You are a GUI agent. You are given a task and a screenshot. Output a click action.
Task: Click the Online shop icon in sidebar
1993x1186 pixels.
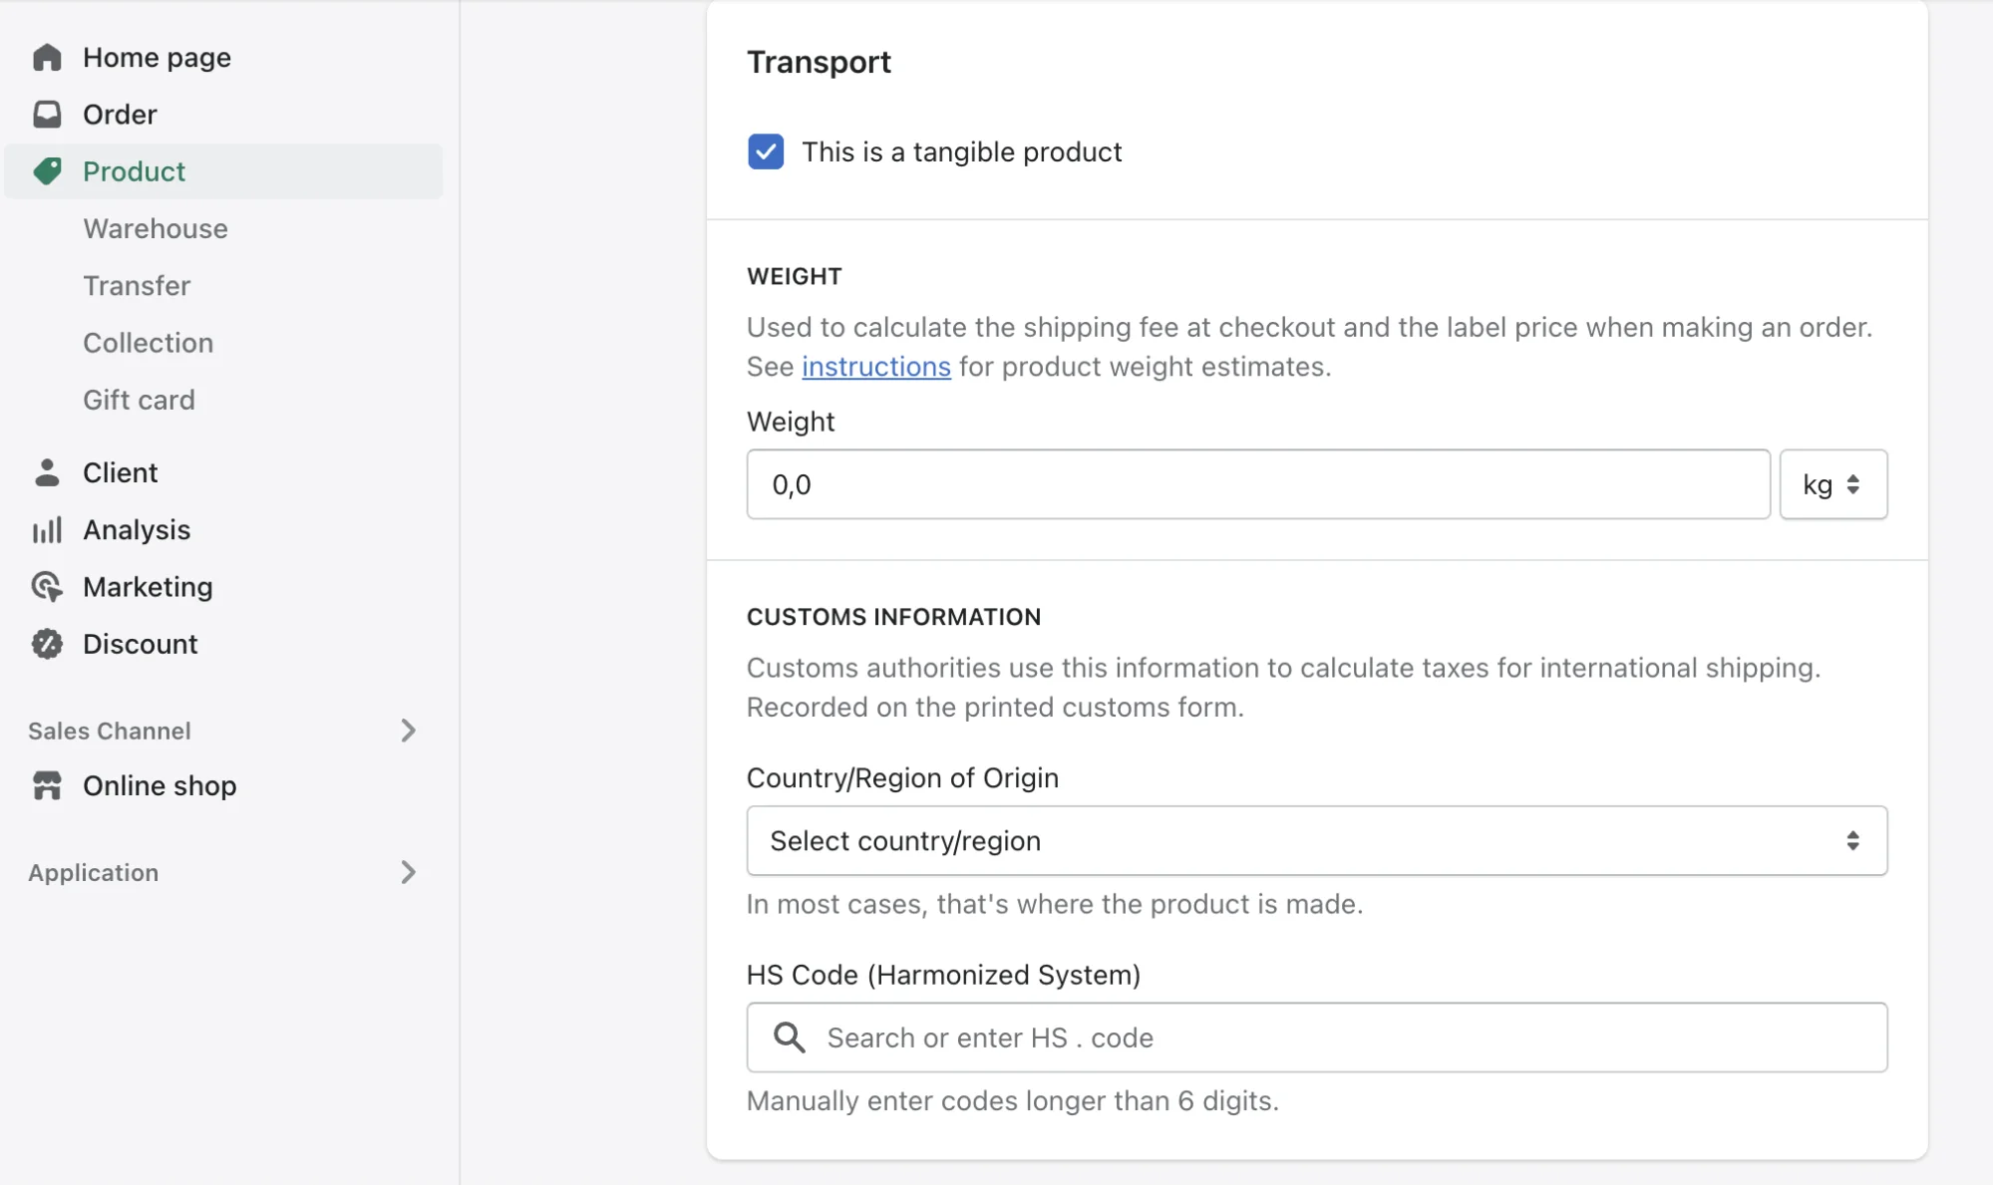(47, 785)
